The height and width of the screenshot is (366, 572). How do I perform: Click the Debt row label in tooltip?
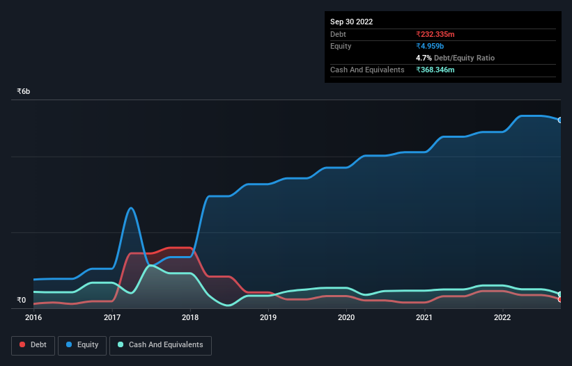click(x=338, y=34)
